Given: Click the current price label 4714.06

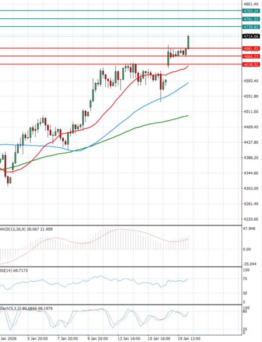Looking at the screenshot, I should click(x=252, y=36).
